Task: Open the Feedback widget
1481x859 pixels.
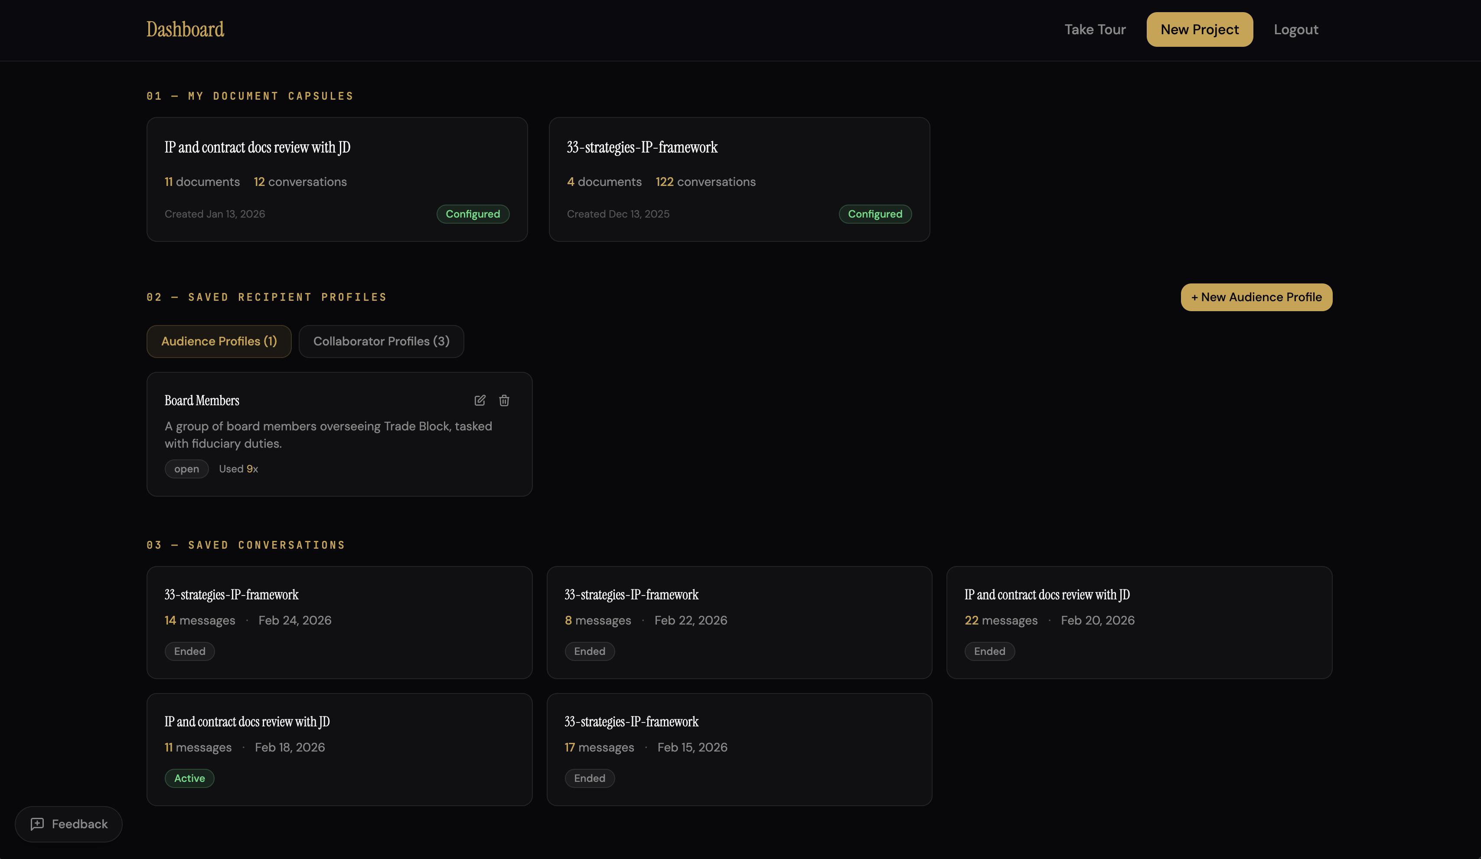Action: pos(69,824)
